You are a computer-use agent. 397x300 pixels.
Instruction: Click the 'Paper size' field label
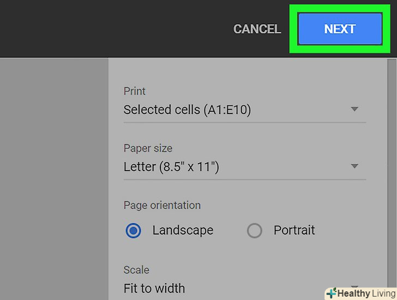coord(148,148)
